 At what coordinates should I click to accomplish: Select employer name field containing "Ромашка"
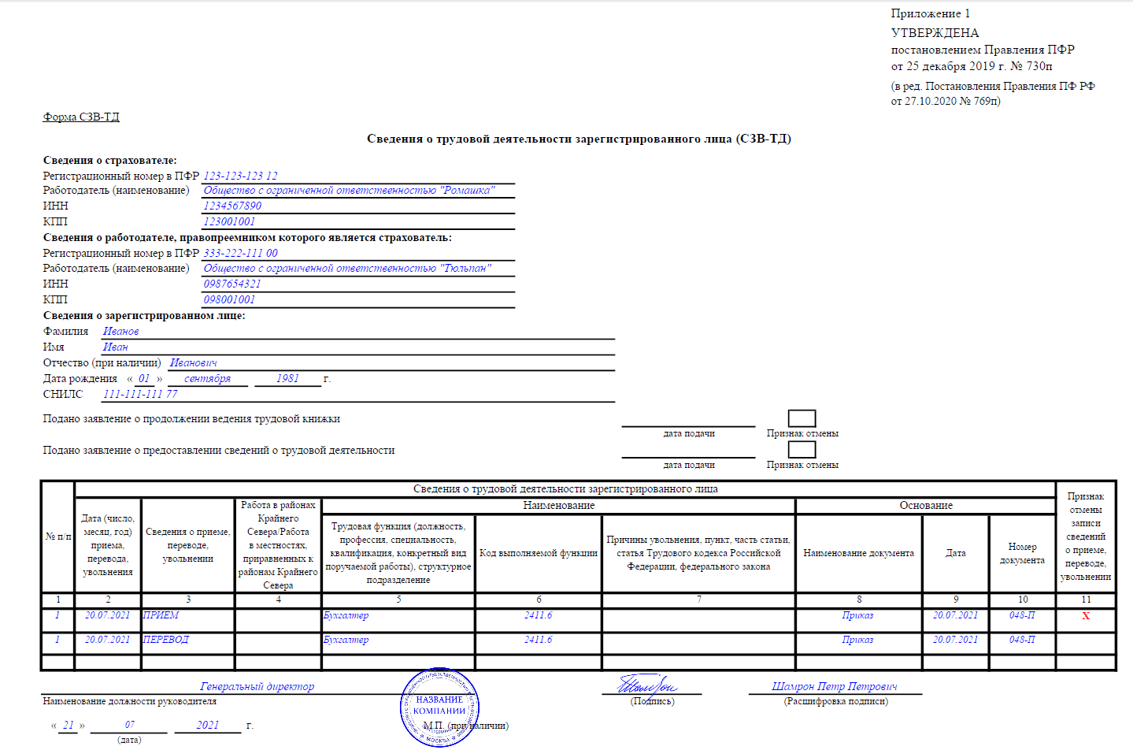coord(358,190)
